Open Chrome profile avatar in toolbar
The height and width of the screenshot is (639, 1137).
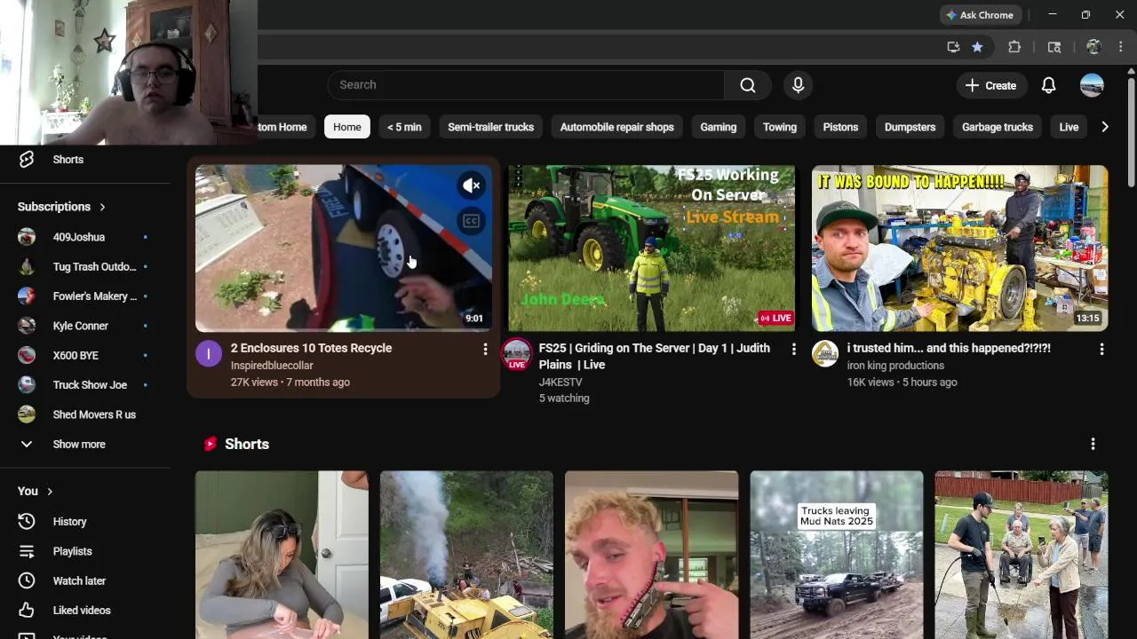pyautogui.click(x=1093, y=47)
